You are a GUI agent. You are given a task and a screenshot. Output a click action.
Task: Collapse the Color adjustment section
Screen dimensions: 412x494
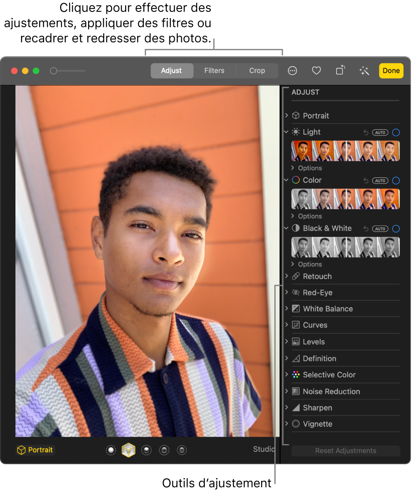(286, 180)
